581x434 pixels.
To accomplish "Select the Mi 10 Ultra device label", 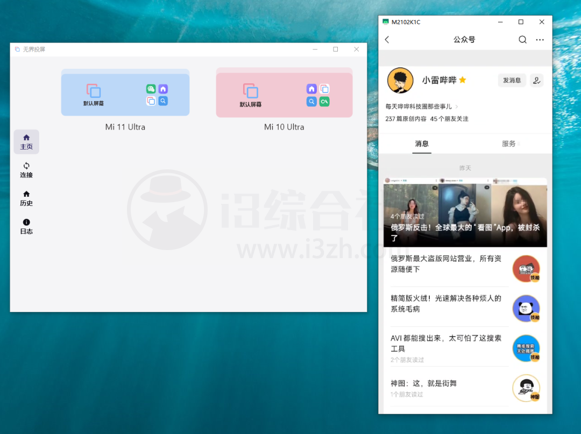I will [284, 127].
